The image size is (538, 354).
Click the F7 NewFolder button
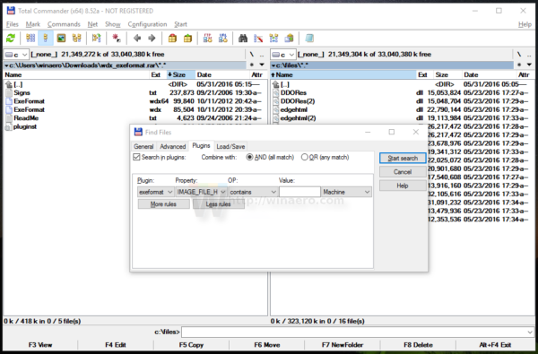343,345
